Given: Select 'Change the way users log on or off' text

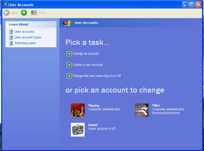Looking at the screenshot, I should point(97,76).
